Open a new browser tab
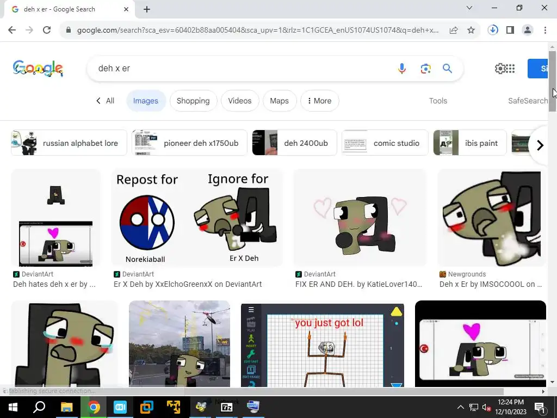 pos(147,10)
